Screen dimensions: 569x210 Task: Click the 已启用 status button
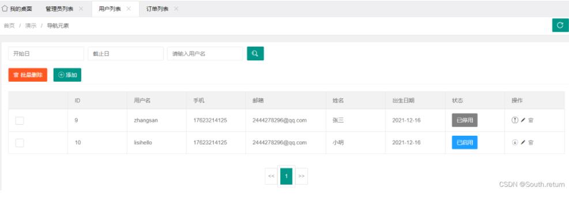pos(465,142)
